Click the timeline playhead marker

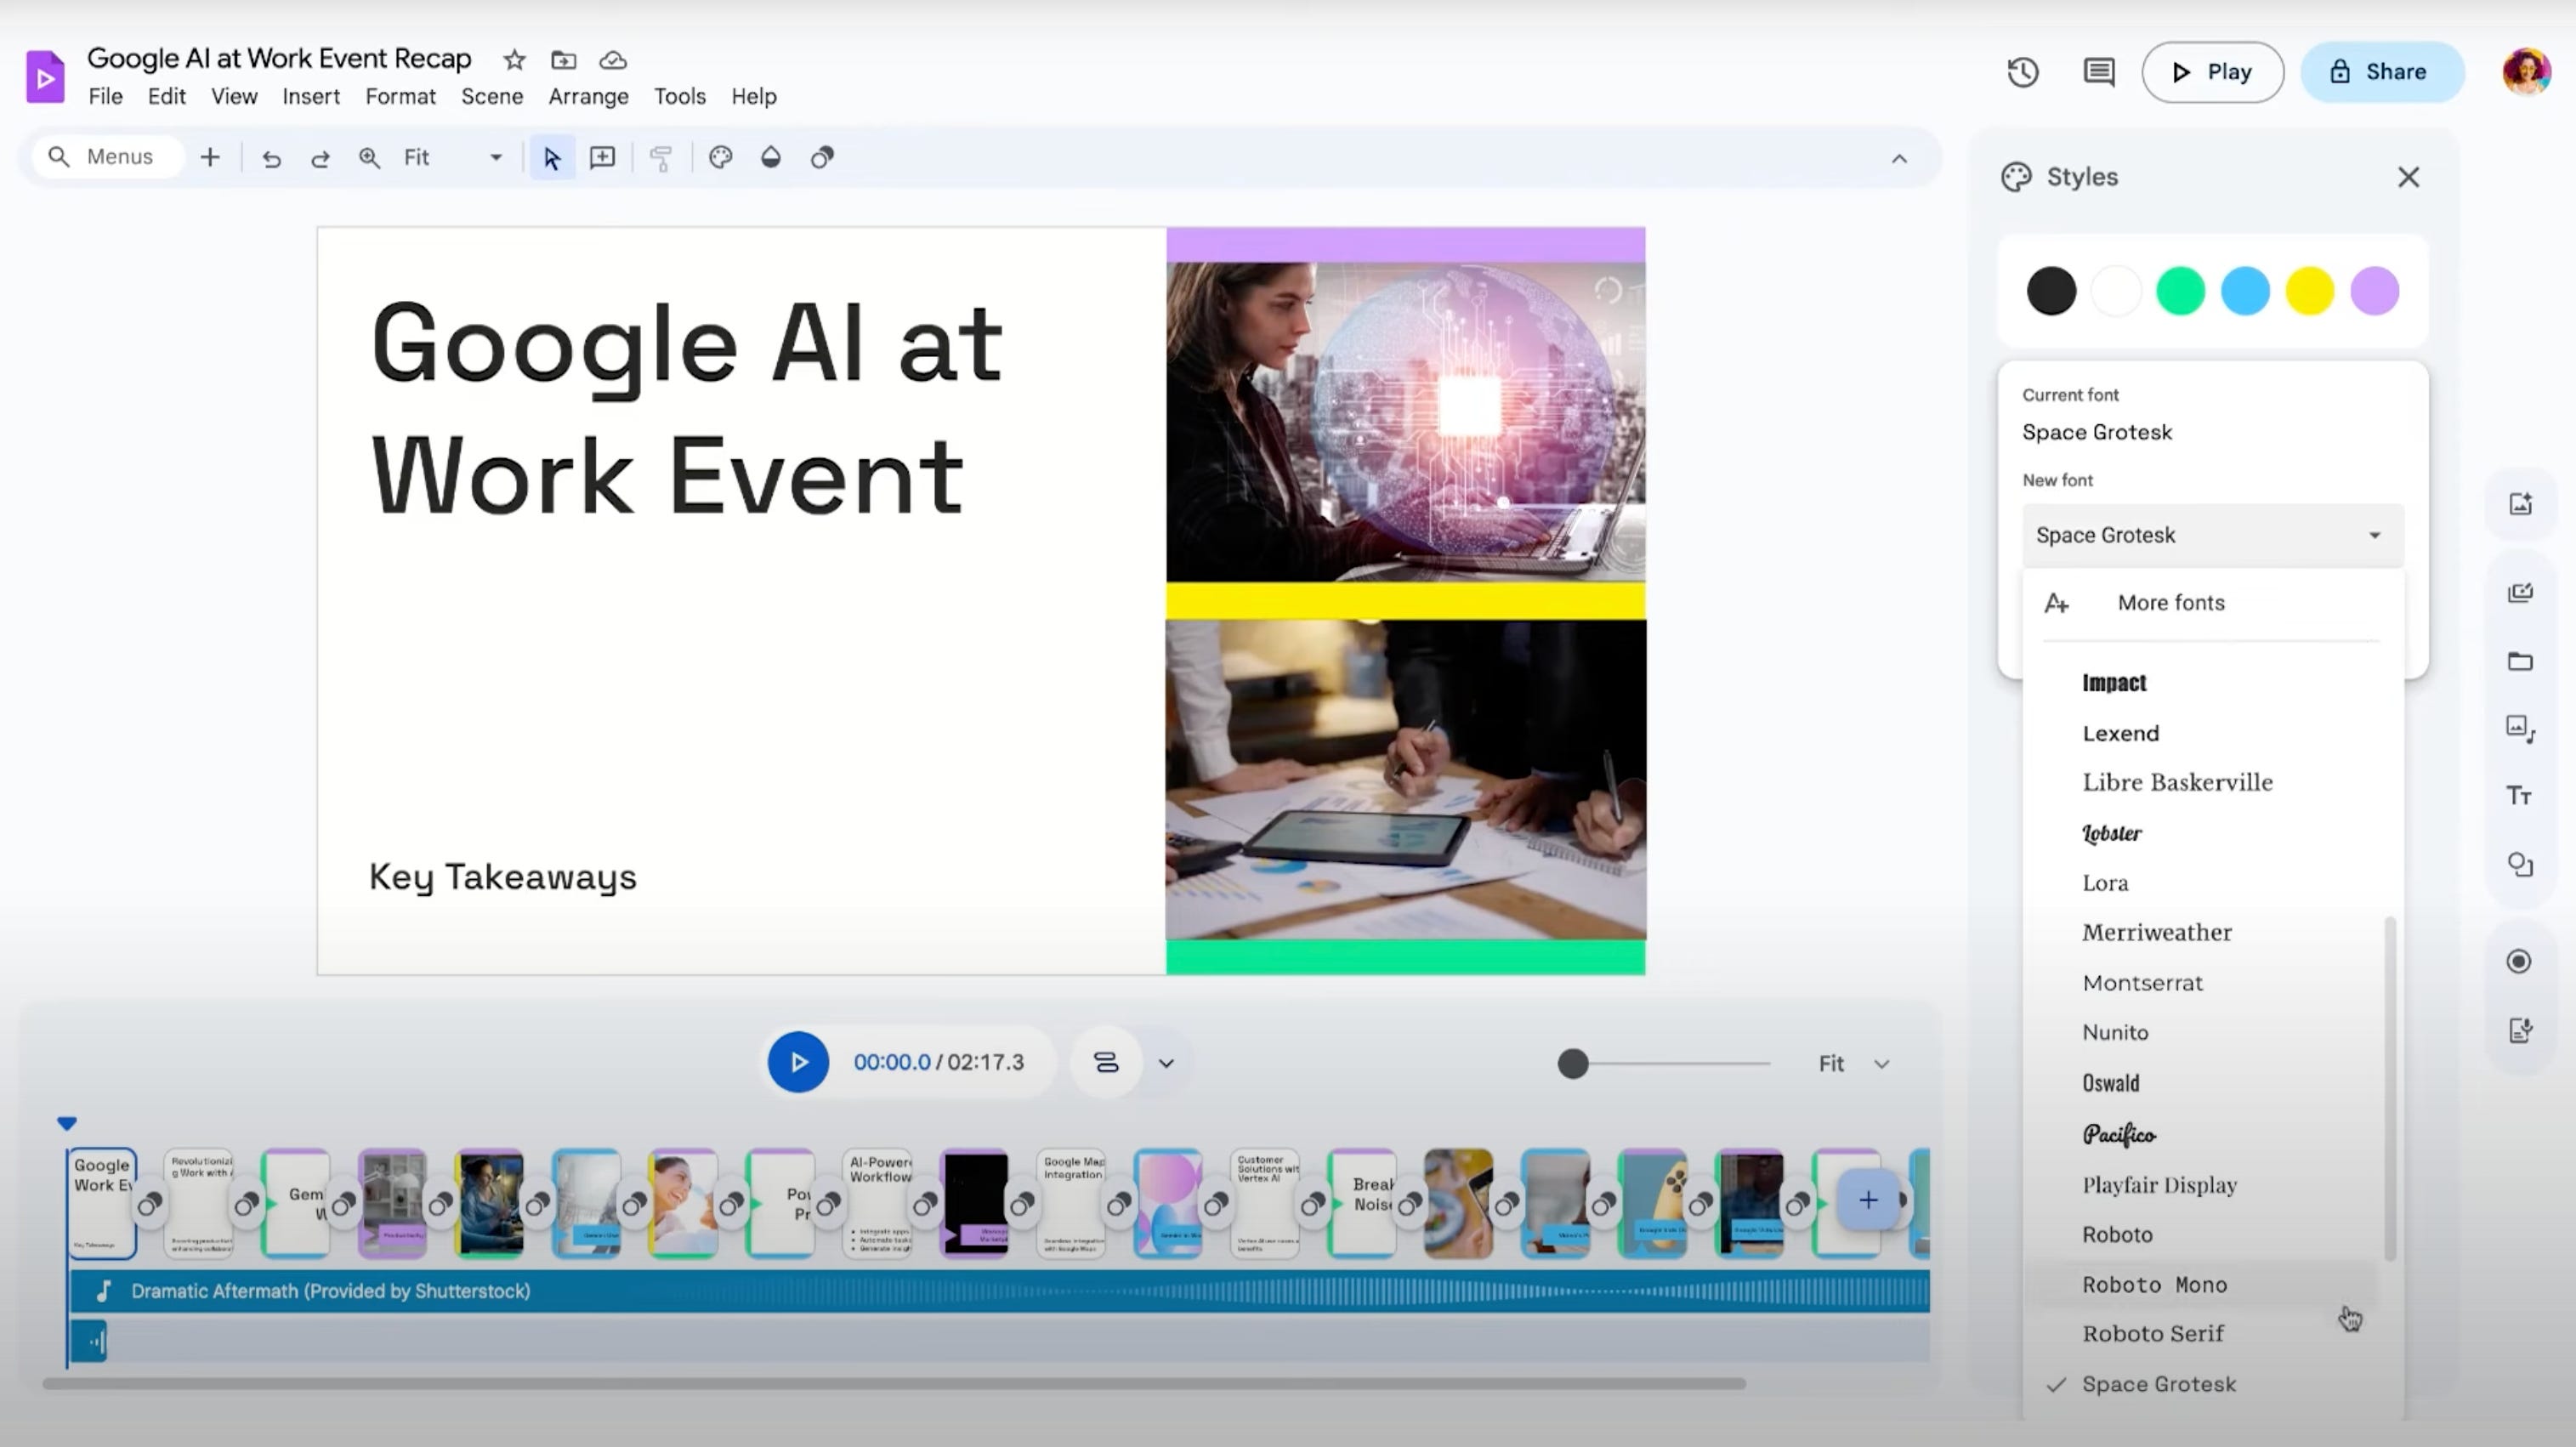click(67, 1123)
